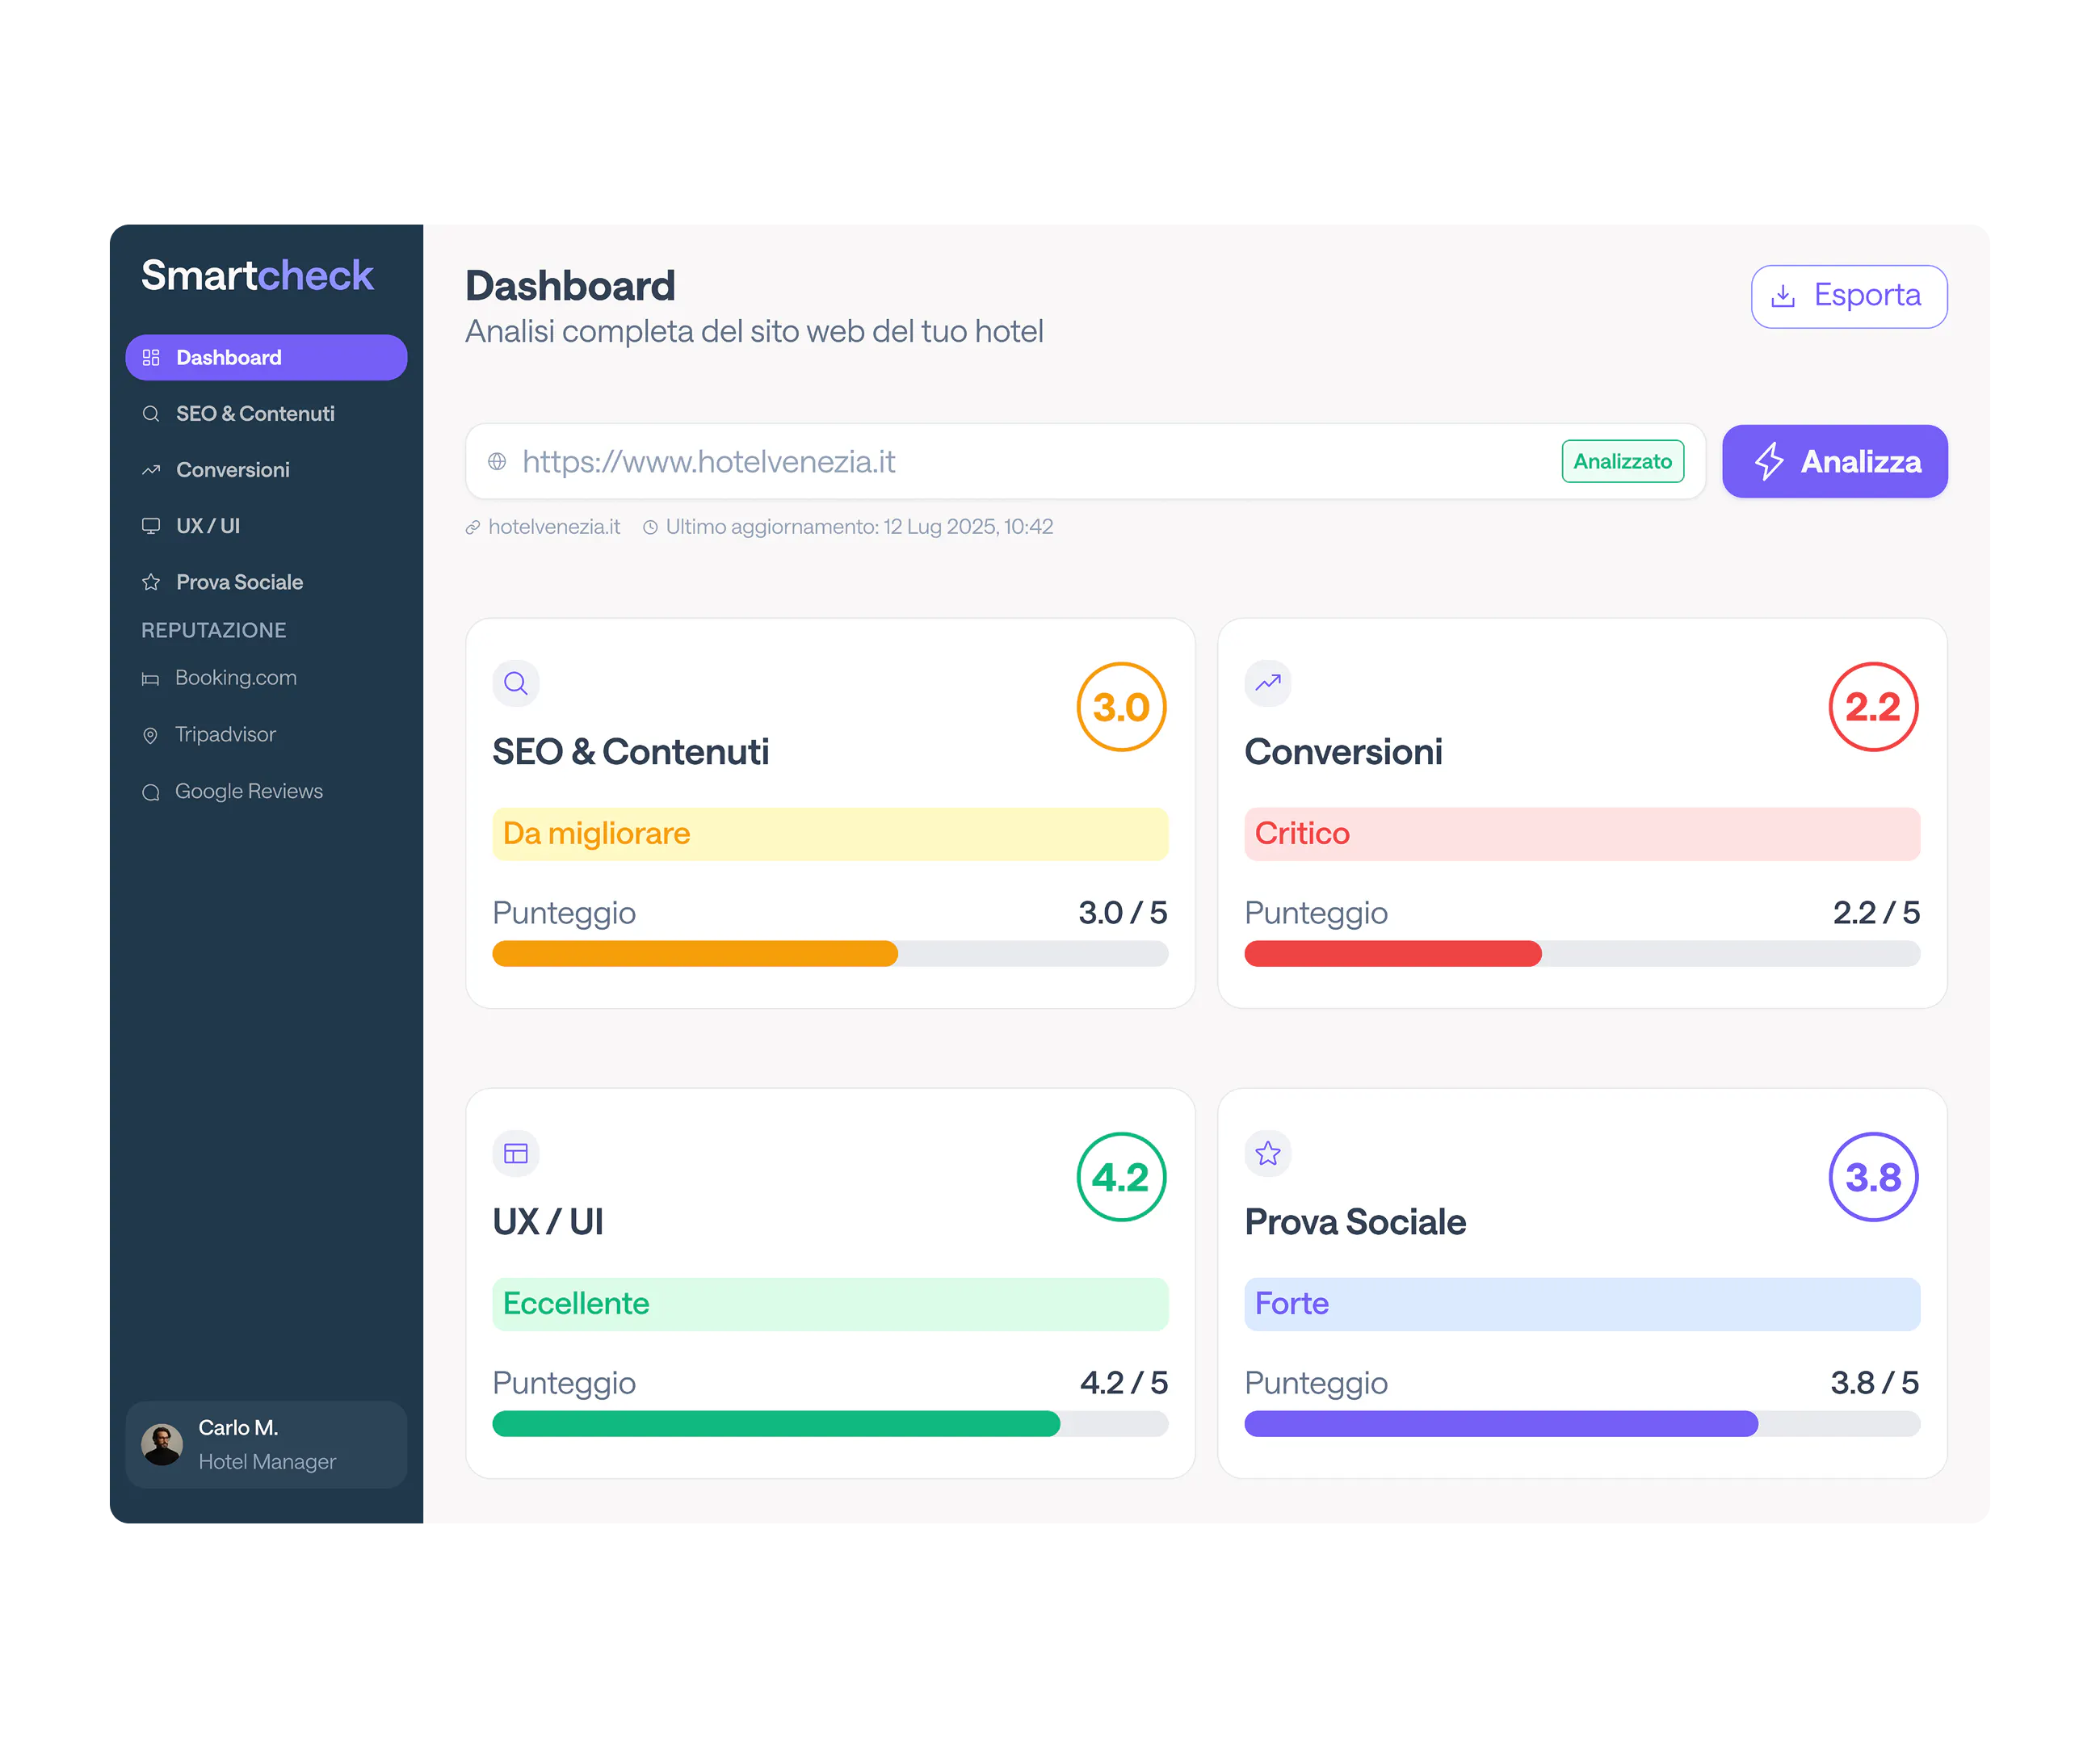Click the SEO & Contenuti card title

pos(631,752)
